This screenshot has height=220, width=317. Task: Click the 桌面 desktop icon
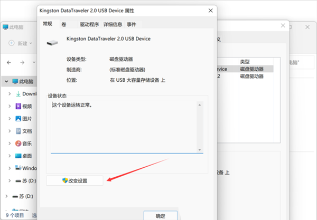(x=18, y=156)
